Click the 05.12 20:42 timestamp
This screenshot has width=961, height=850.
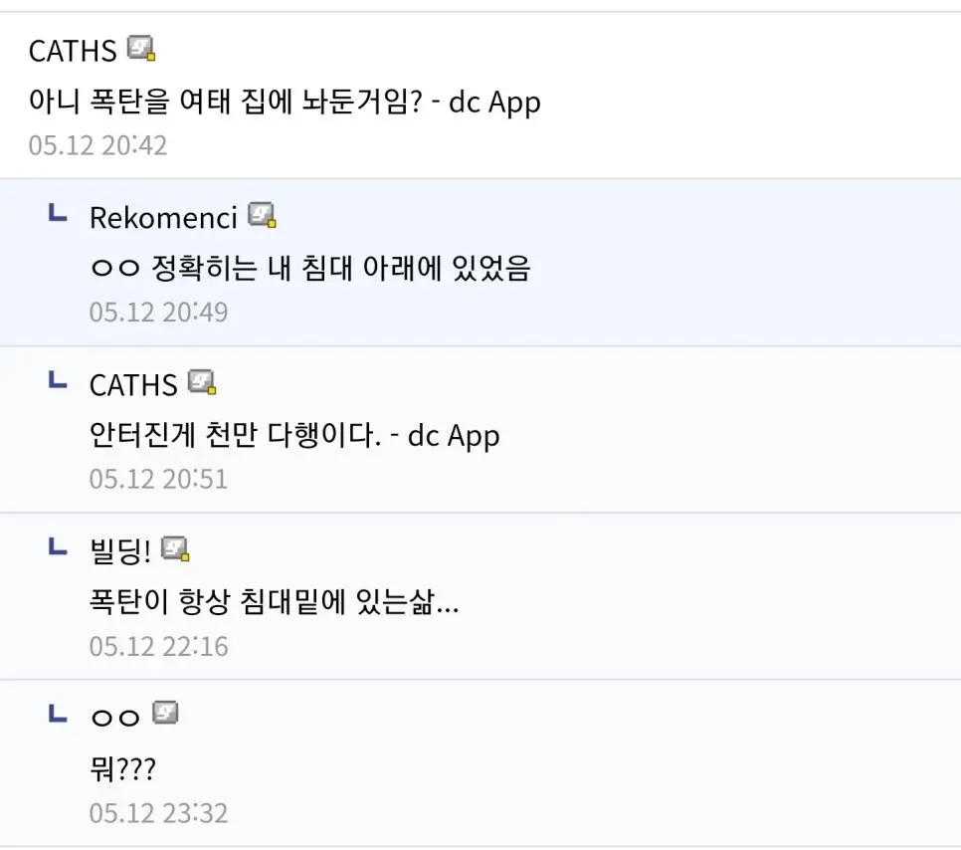97,145
